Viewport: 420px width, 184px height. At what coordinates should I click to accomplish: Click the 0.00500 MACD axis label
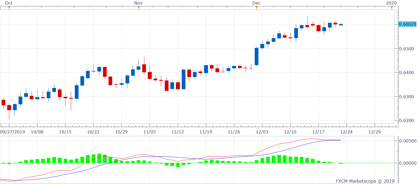pyautogui.click(x=408, y=141)
